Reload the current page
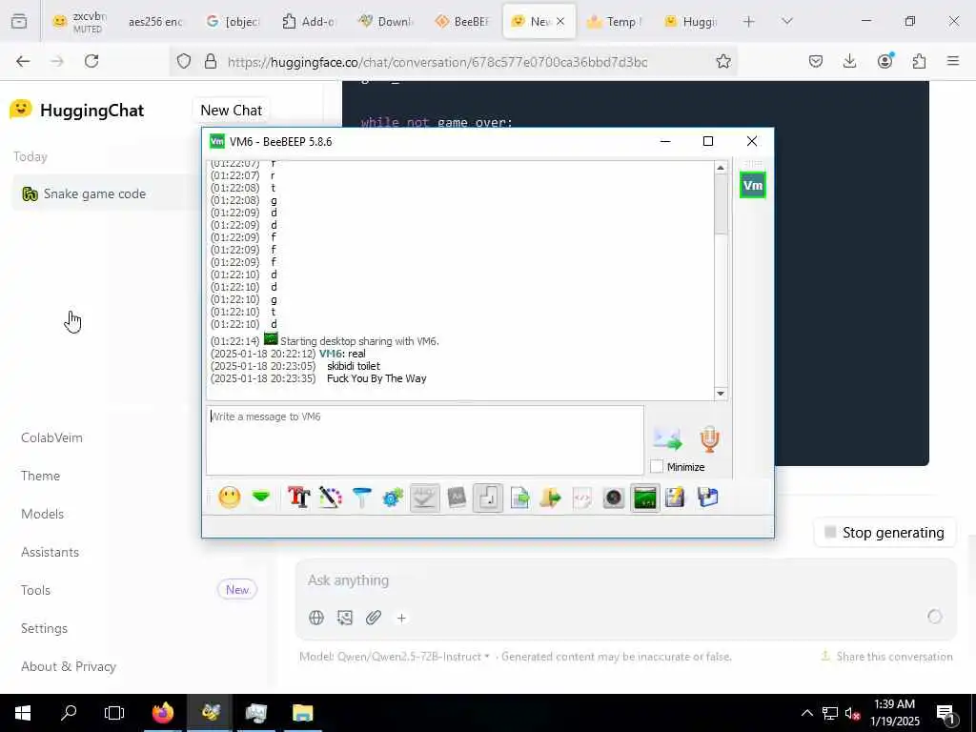Screen dimensions: 976x732 (91, 61)
